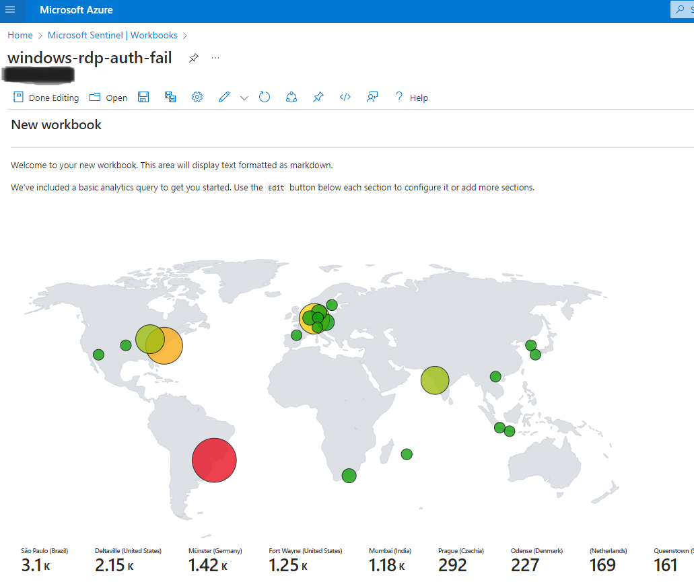Click the red São Paulo bubble
This screenshot has width=694, height=582.
pyautogui.click(x=214, y=460)
